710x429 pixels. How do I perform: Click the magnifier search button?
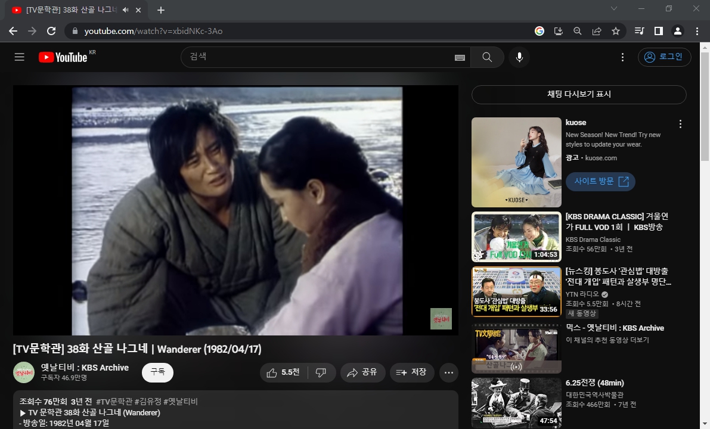[x=487, y=57]
